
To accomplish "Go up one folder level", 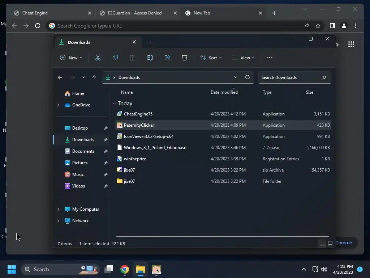I will click(x=94, y=77).
